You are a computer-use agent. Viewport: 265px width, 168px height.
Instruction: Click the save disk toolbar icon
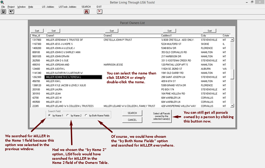click(x=3, y=11)
